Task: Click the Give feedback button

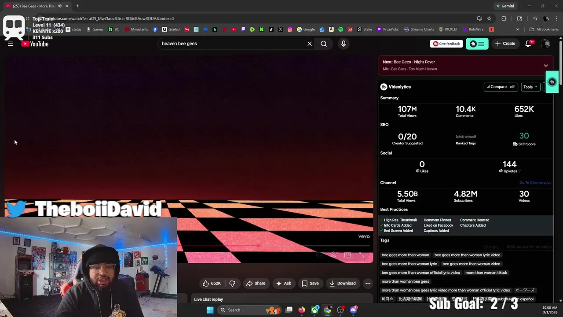Action: pos(446,44)
